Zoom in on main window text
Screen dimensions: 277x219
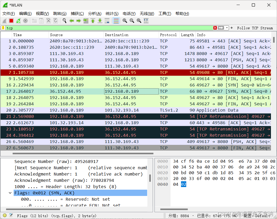[x=125, y=21]
